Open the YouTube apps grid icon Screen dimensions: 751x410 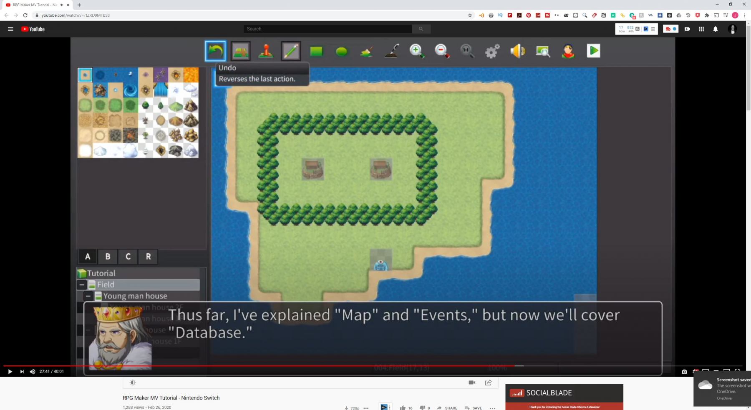(x=701, y=29)
